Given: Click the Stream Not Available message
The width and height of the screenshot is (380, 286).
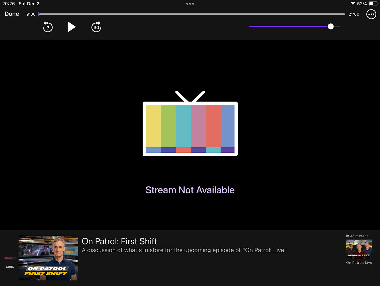Looking at the screenshot, I should click(190, 190).
